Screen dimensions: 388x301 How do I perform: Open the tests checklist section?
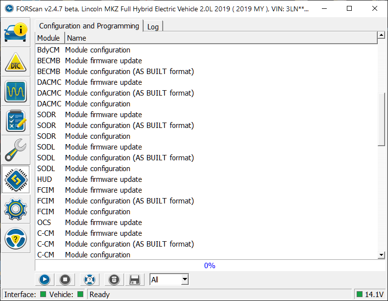16,121
